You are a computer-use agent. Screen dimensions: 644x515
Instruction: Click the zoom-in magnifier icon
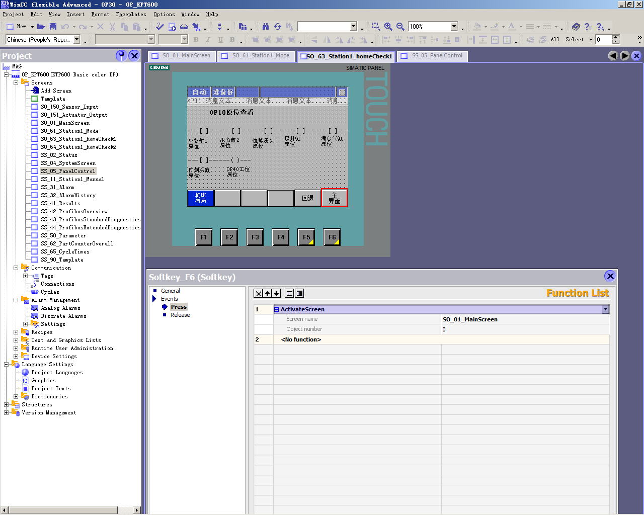(388, 27)
